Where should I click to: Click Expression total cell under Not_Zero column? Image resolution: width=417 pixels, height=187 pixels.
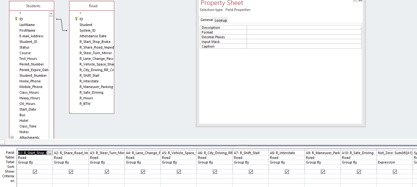pos(395,162)
